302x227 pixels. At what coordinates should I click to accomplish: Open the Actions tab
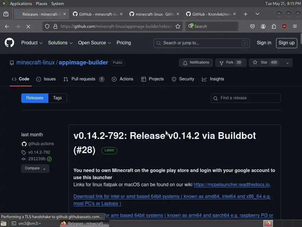tap(122, 79)
